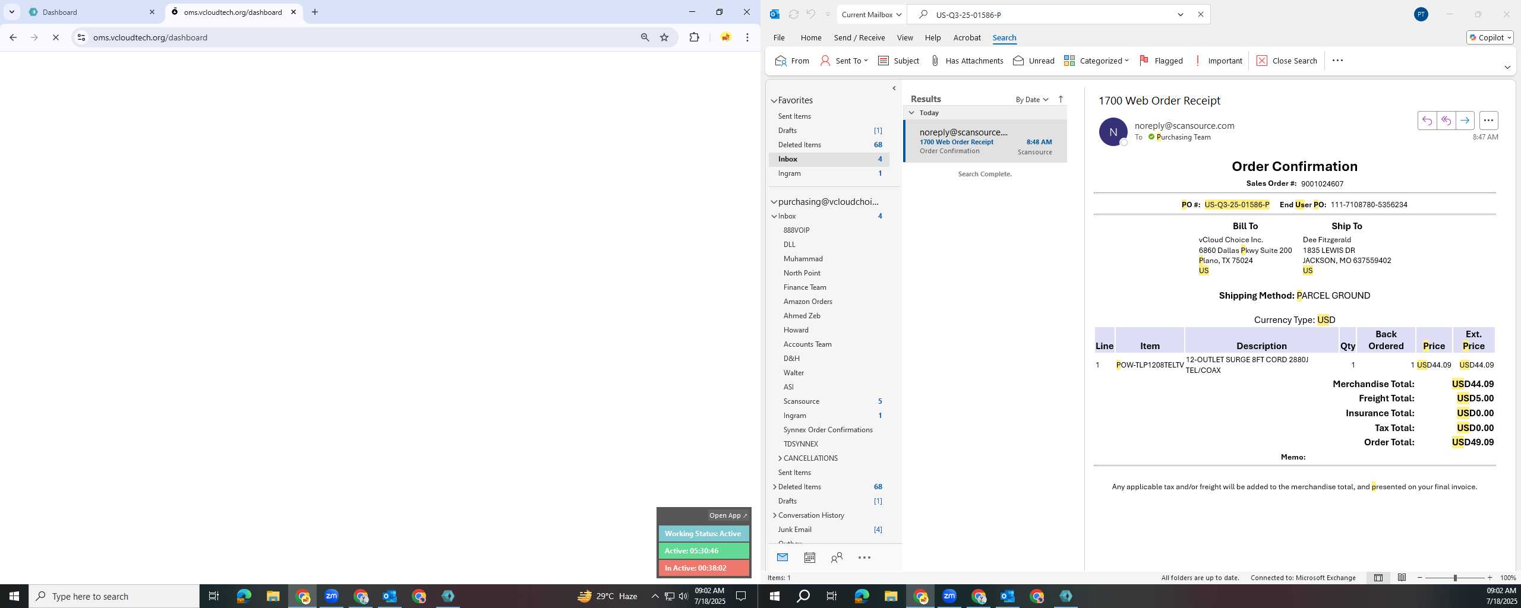Clear the Outlook search box with X
This screenshot has height=608, width=1521.
pos(1200,14)
